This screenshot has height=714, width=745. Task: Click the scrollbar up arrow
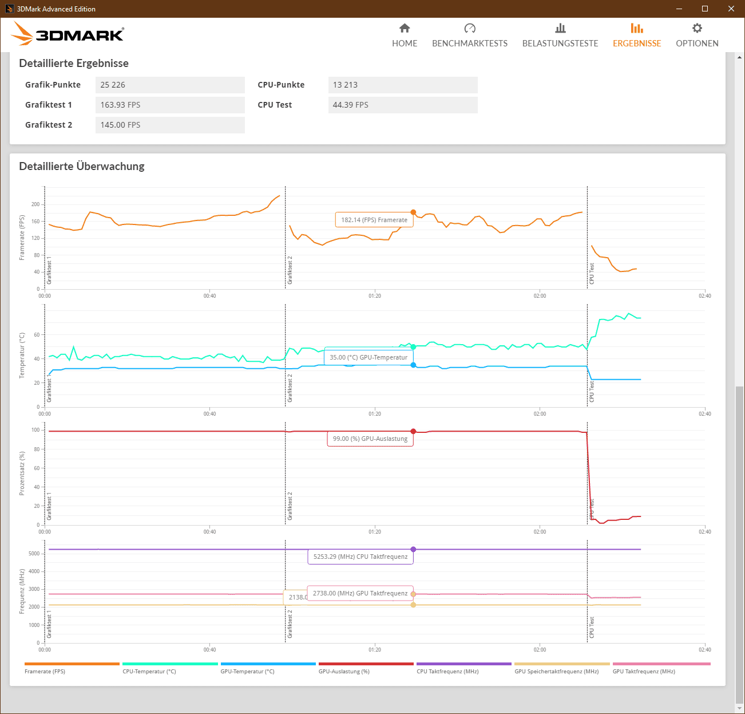tap(739, 57)
